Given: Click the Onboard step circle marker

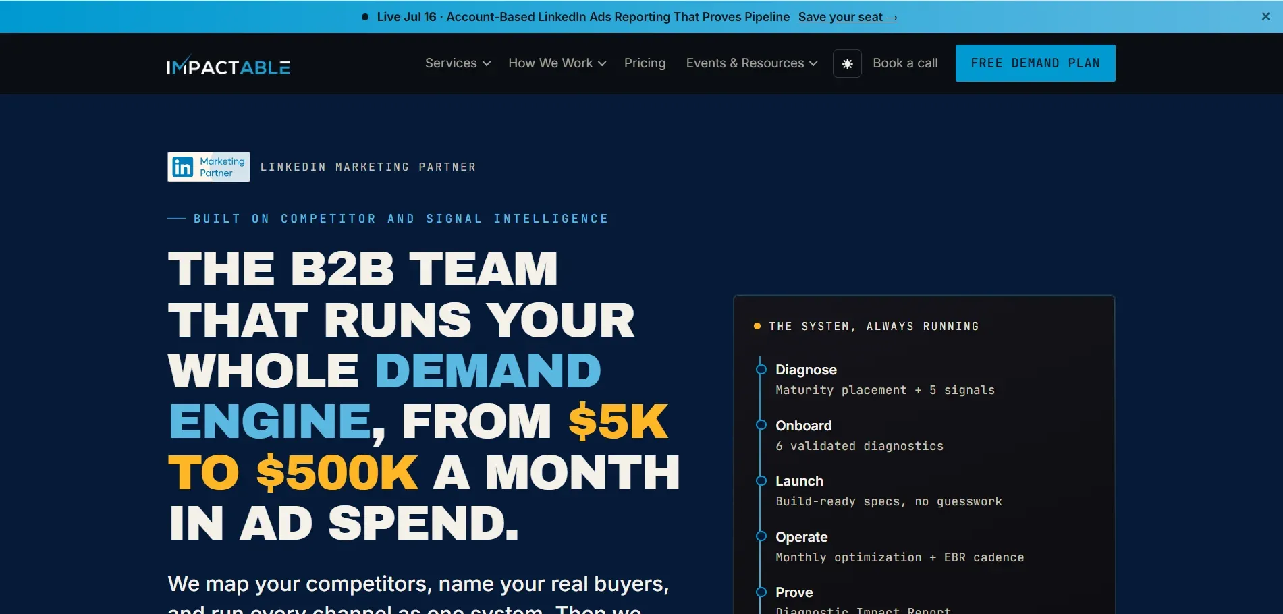Looking at the screenshot, I should point(761,425).
